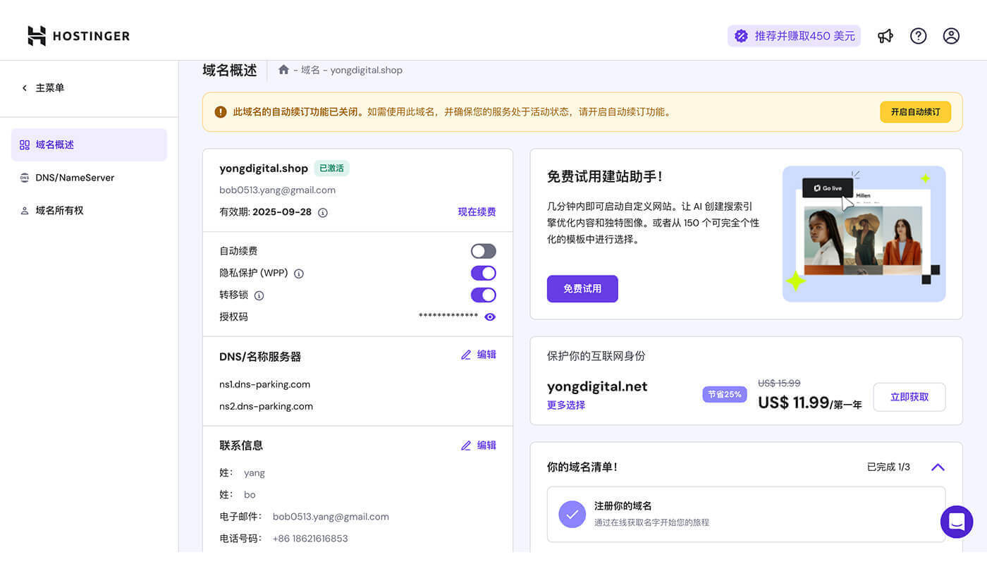Click the 注册你的域名 checklist item
Viewport: 987px width, 564px height.
point(746,514)
